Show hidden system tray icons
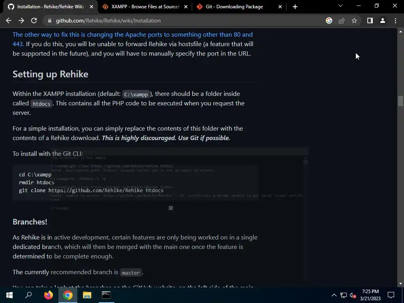The image size is (404, 303). point(334,295)
